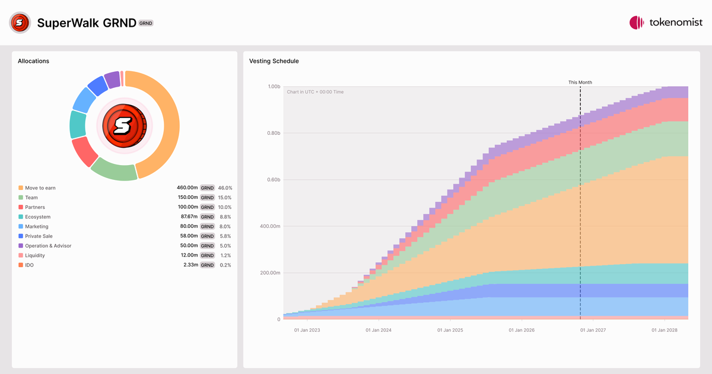Click the 100.00m allocation value
The height and width of the screenshot is (374, 712).
click(187, 207)
